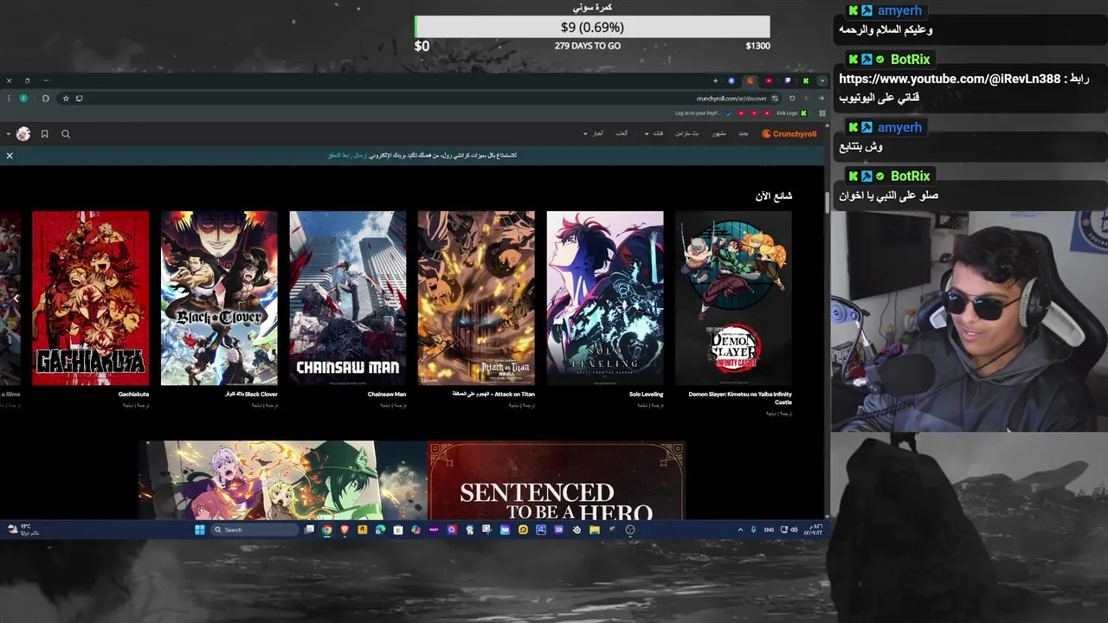Click the send verification link in banner
The height and width of the screenshot is (623, 1108).
[x=346, y=156]
